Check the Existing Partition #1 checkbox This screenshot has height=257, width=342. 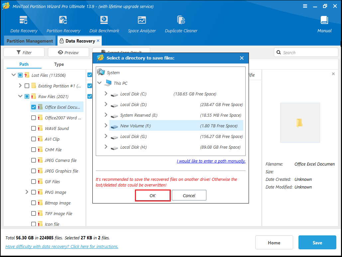click(27, 86)
